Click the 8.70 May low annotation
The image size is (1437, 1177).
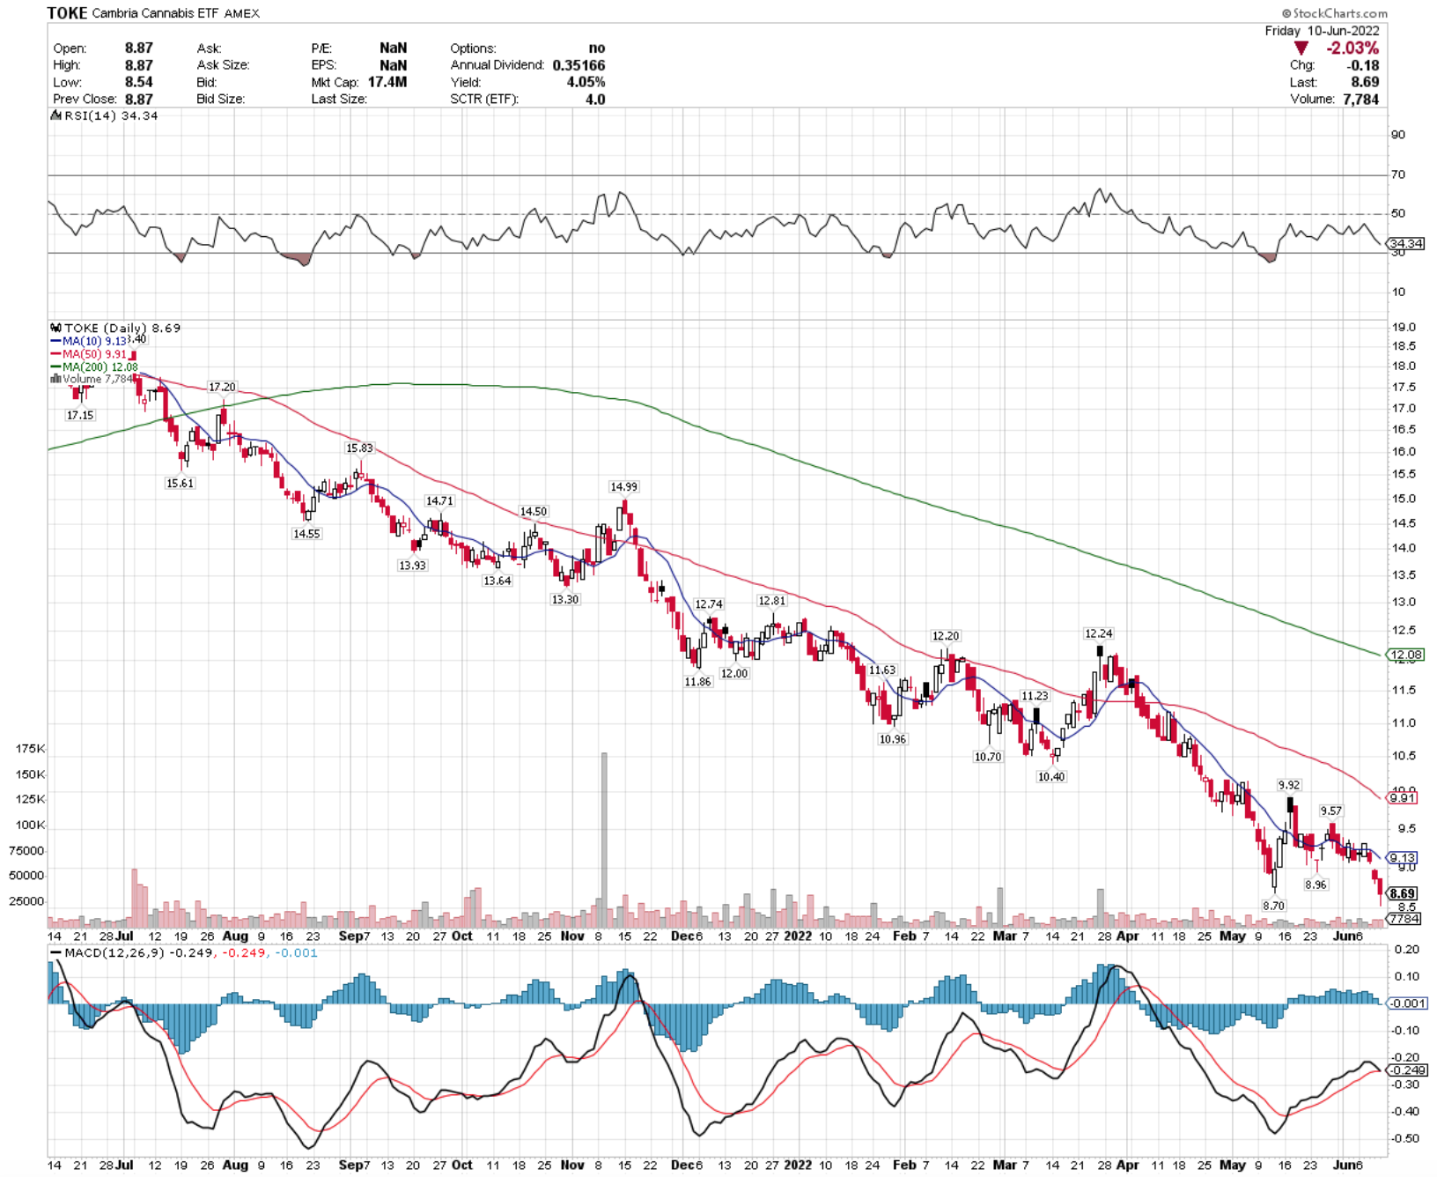click(x=1273, y=905)
